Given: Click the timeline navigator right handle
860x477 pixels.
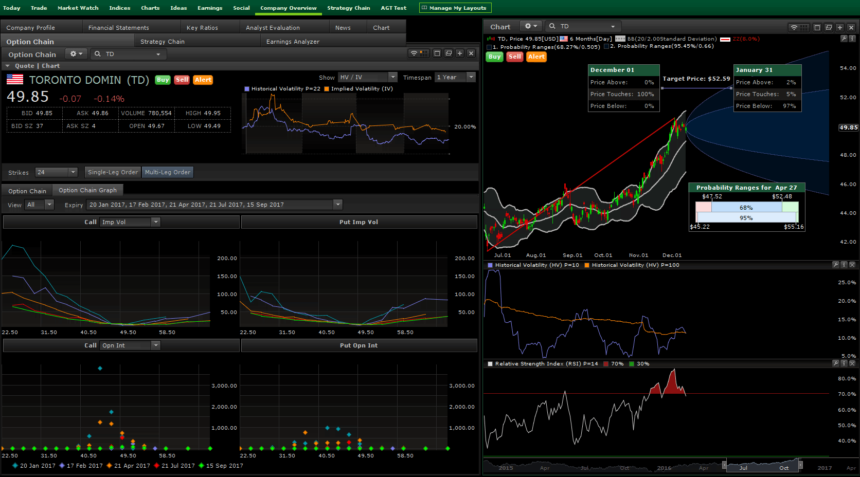Looking at the screenshot, I should pyautogui.click(x=800, y=466).
